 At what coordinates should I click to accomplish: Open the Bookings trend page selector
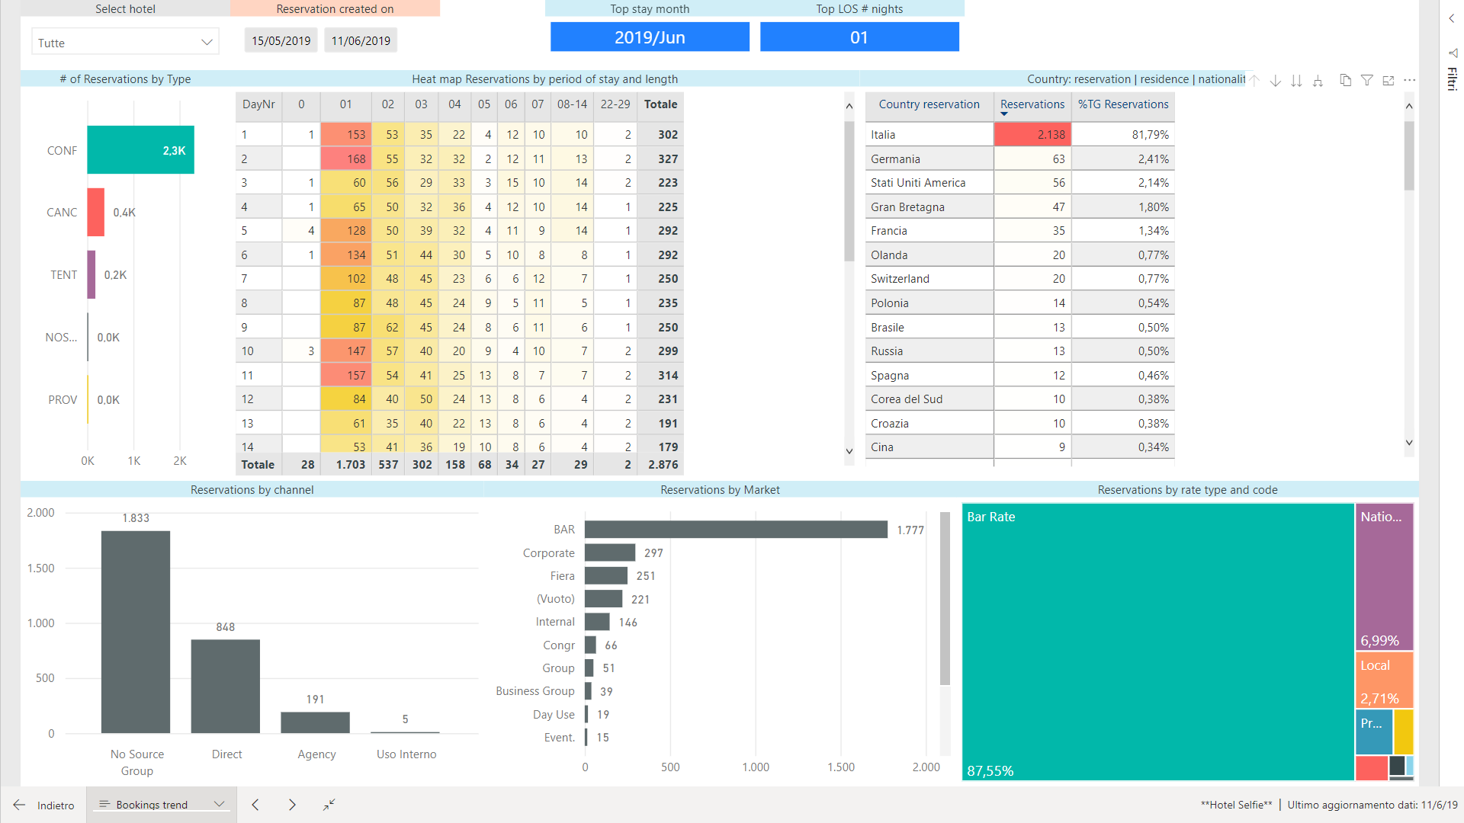161,805
